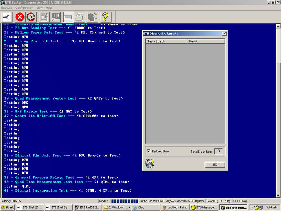
Task: Click the 30 - Quad Measurement System Test line
Action: click(63, 98)
